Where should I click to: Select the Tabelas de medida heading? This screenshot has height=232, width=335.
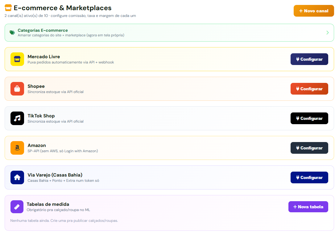pos(48,204)
